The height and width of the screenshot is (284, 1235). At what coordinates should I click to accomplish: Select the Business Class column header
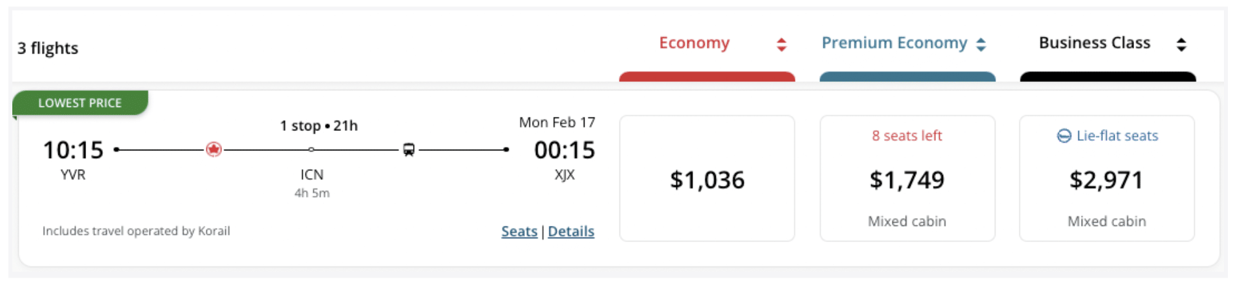[1094, 43]
